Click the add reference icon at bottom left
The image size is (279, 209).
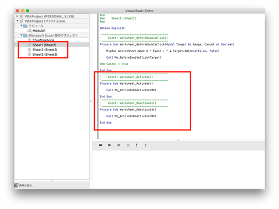(x=16, y=185)
